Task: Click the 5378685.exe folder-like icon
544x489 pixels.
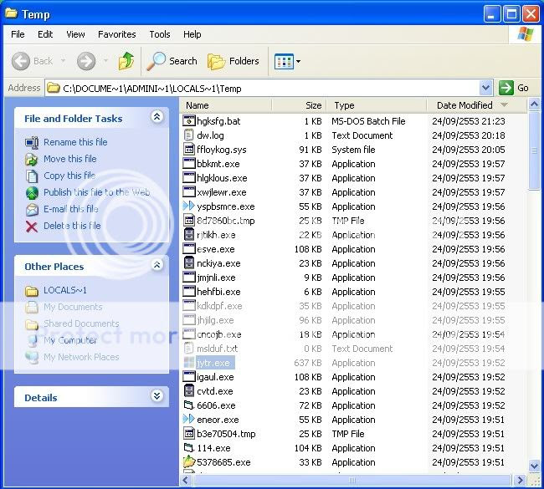Action: tap(189, 462)
